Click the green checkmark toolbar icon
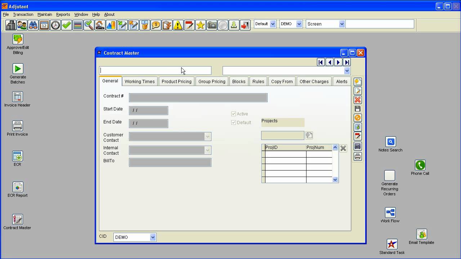 tap(67, 25)
